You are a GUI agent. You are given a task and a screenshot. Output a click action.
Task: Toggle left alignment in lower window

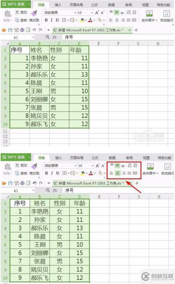click(112, 173)
